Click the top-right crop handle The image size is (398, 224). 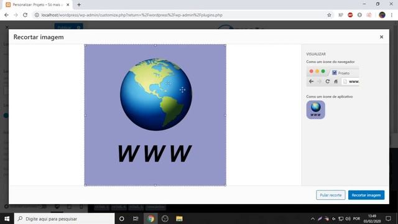click(x=225, y=45)
